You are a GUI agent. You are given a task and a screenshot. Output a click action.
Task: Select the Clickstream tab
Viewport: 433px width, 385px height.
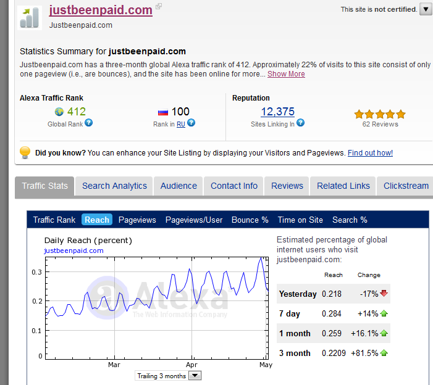click(x=406, y=186)
